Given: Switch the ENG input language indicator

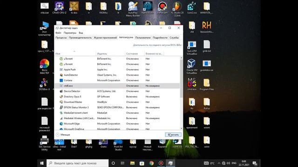Looking at the screenshot, I should tap(234, 163).
